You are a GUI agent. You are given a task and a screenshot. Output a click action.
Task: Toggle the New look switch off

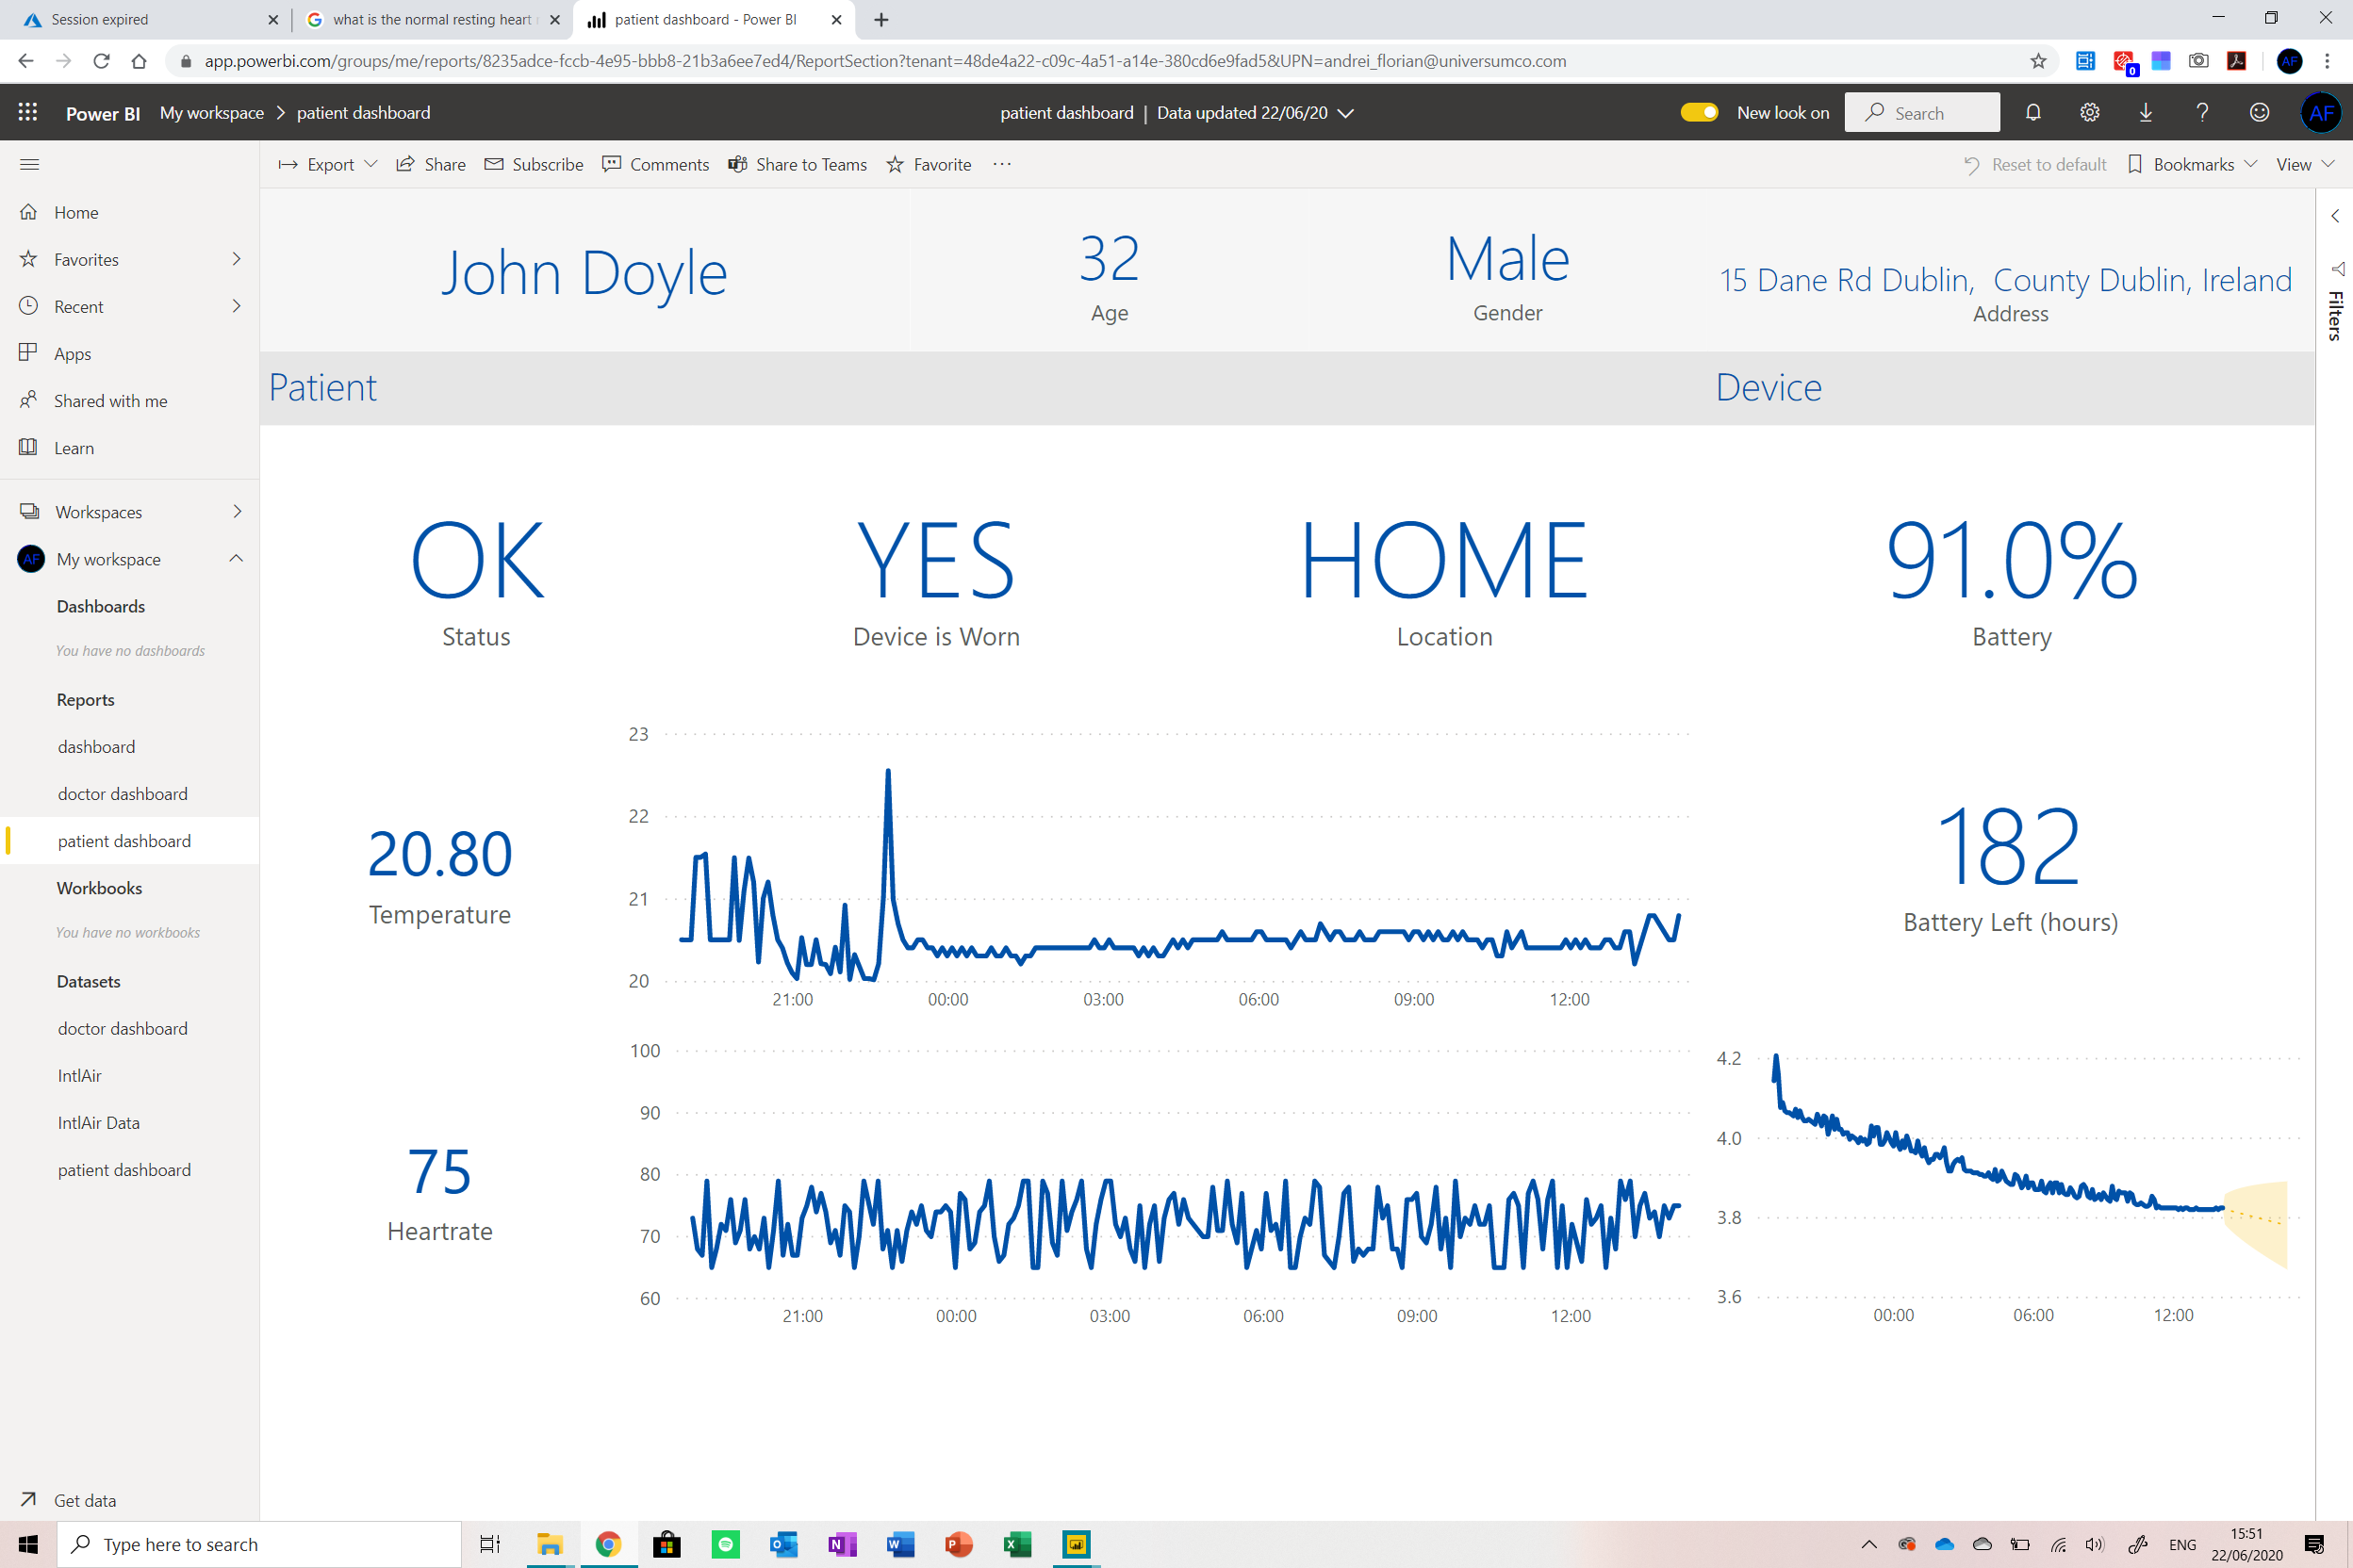click(x=1699, y=113)
